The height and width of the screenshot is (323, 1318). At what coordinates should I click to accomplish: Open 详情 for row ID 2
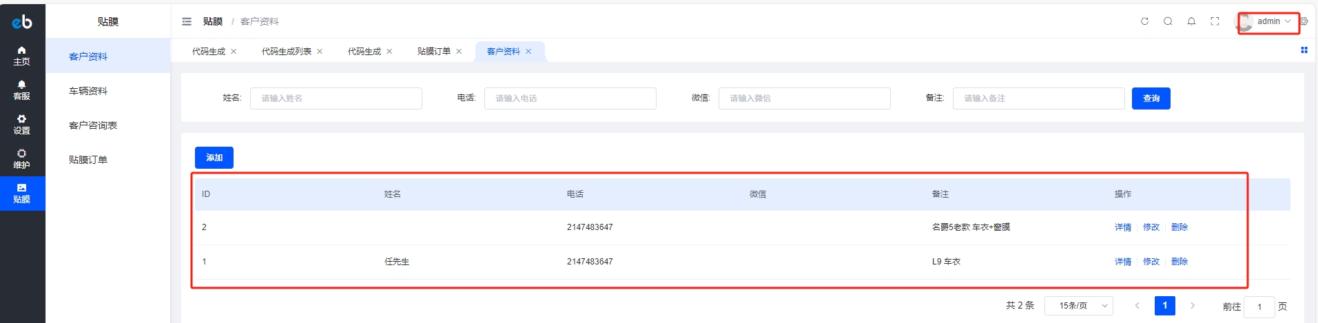1123,227
